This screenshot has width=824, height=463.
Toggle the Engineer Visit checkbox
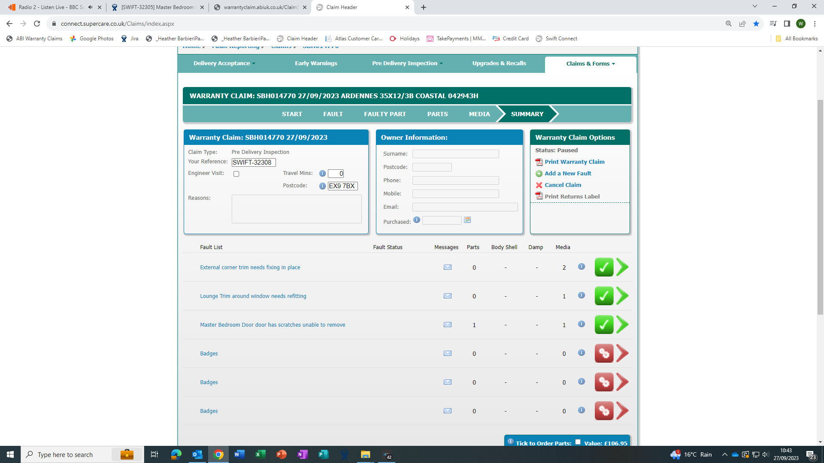[x=236, y=174]
